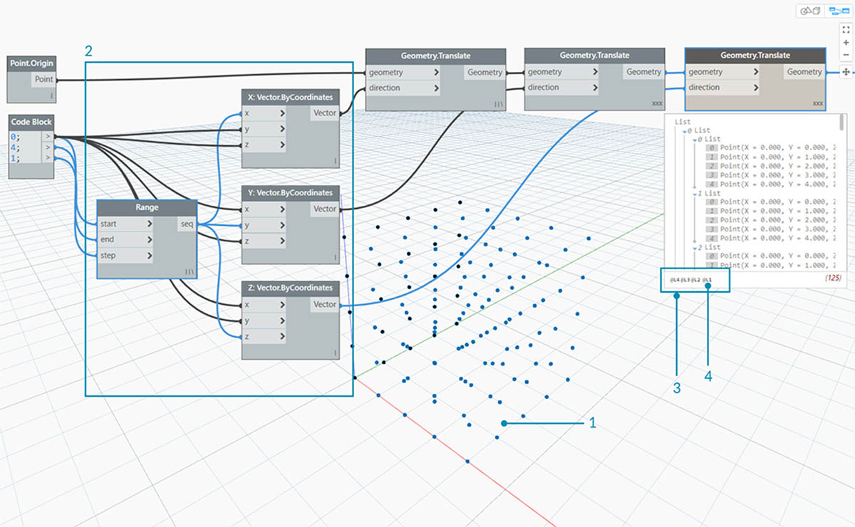Viewport: 855px width, 527px height.
Task: Click the selected Geometry.Translate lacing indicator
Action: pyautogui.click(x=817, y=103)
